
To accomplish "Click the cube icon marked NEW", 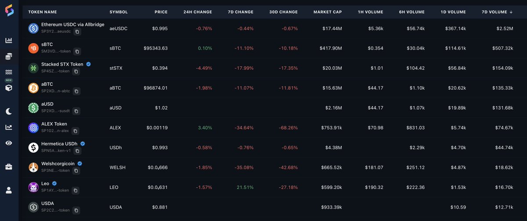I will click(9, 88).
